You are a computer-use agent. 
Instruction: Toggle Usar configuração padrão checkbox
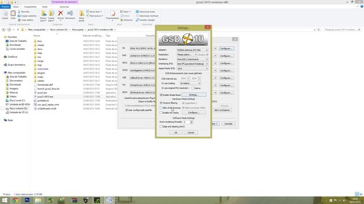tap(126, 110)
